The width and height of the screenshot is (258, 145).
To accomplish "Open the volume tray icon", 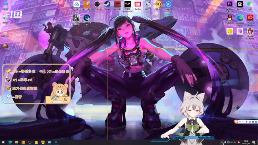I will coord(232,142).
